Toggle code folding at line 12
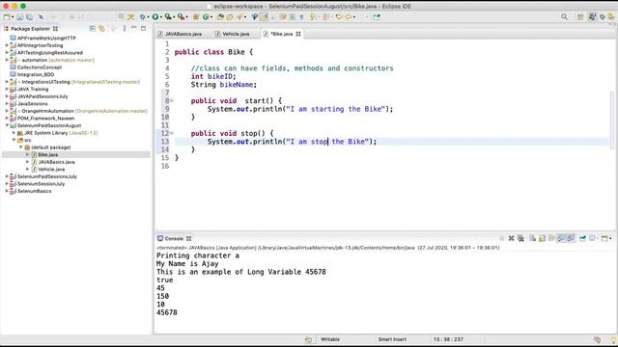Viewport: 618px width, 347px height. coord(172,133)
